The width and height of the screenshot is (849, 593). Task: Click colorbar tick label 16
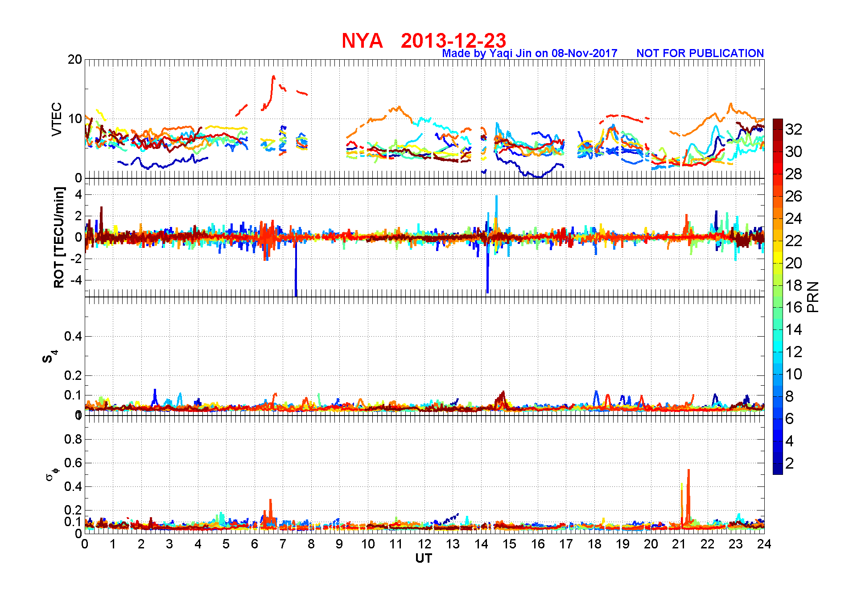pos(794,307)
